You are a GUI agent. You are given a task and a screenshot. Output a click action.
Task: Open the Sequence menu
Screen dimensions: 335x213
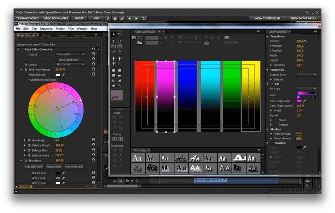click(x=46, y=29)
